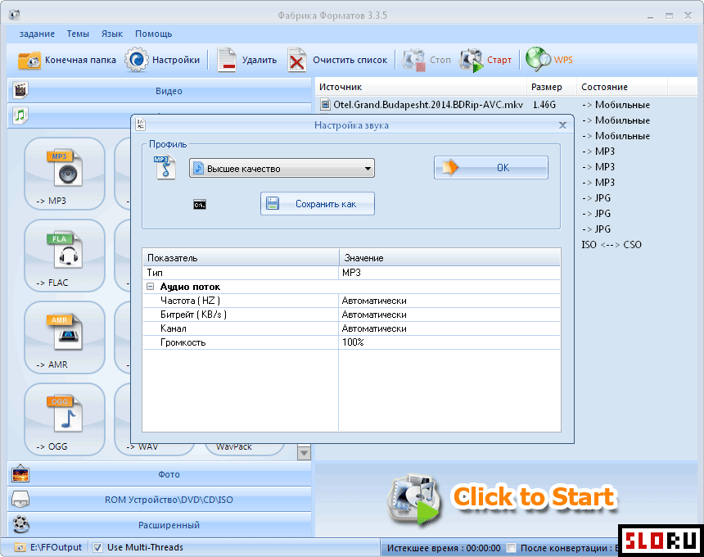Click the ROM device drive icon
This screenshot has width=704, height=557.
click(20, 499)
